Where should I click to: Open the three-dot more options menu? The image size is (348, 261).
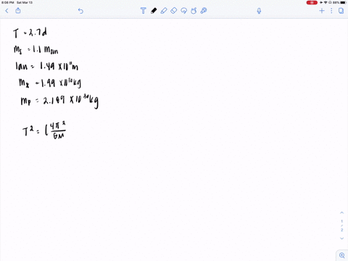331,11
